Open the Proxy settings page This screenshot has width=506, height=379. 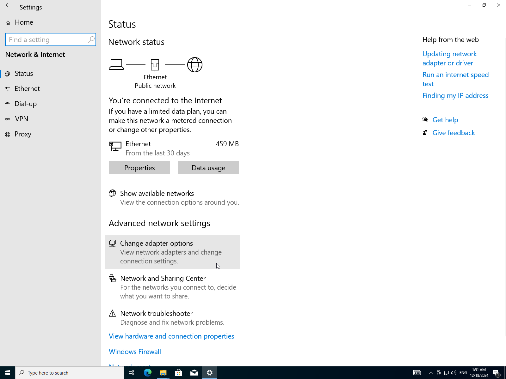tap(23, 134)
